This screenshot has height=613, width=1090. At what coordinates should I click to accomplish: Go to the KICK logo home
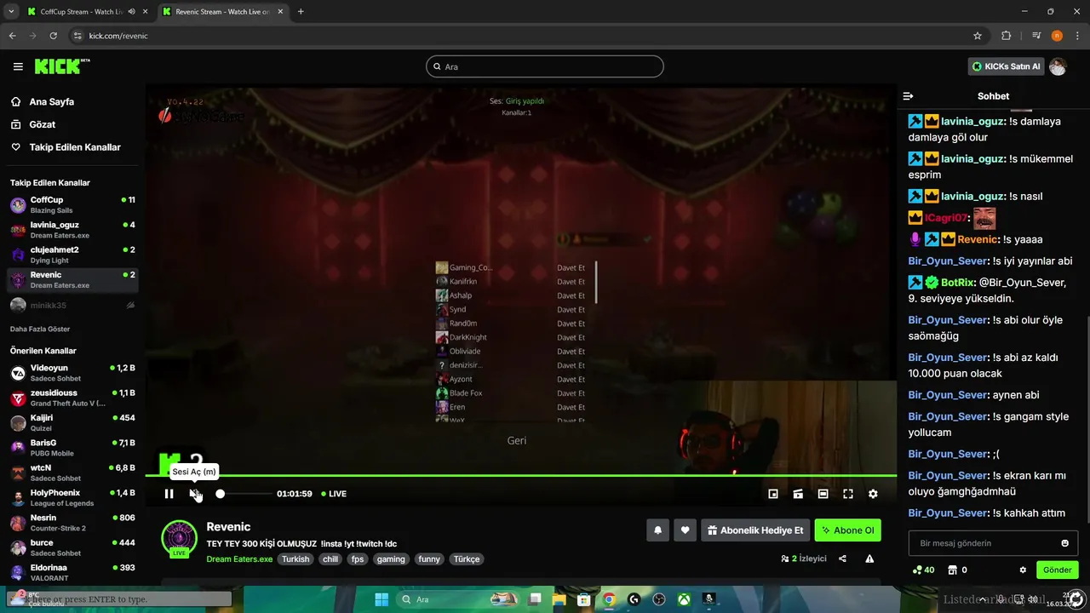point(62,66)
